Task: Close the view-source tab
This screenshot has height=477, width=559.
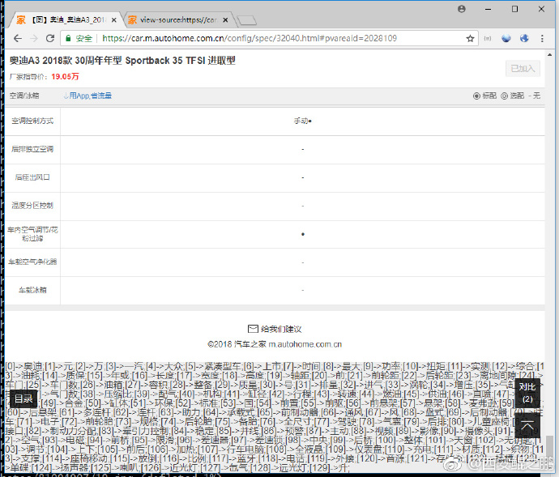Action: [225, 20]
